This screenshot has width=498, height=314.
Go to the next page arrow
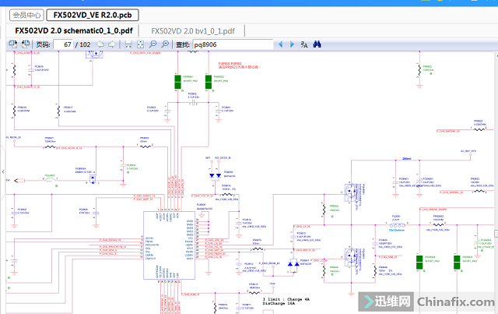pyautogui.click(x=111, y=44)
